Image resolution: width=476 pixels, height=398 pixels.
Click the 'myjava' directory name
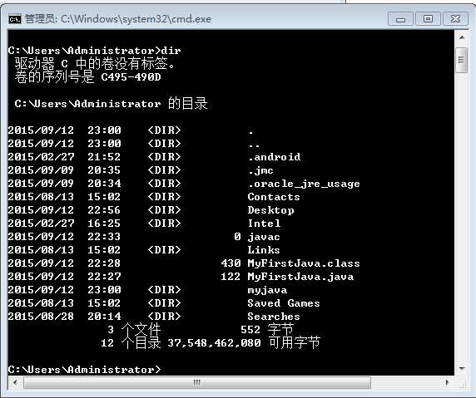267,290
